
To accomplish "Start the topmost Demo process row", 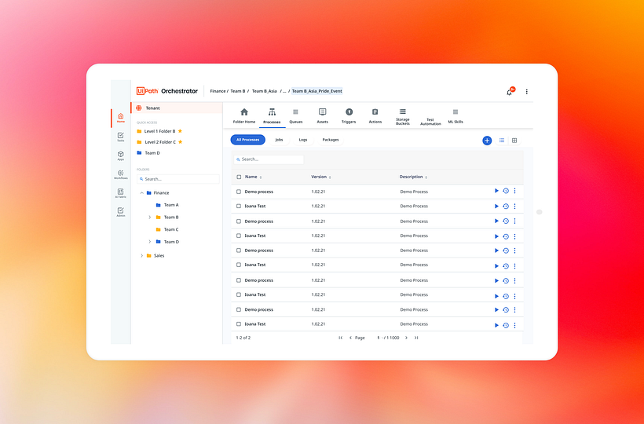I will 496,191.
